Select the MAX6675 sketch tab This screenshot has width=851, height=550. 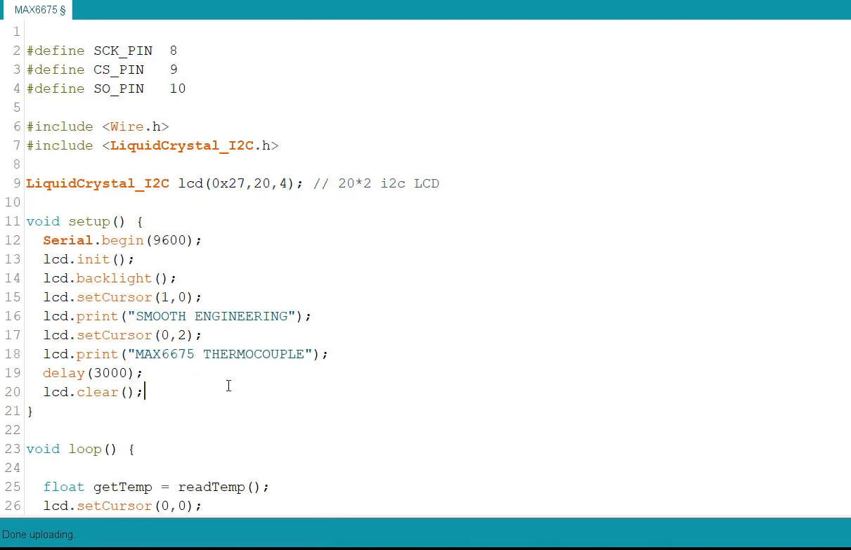coord(39,10)
